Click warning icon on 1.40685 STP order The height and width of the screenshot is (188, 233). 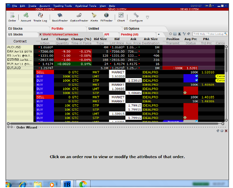pyautogui.click(x=185, y=93)
